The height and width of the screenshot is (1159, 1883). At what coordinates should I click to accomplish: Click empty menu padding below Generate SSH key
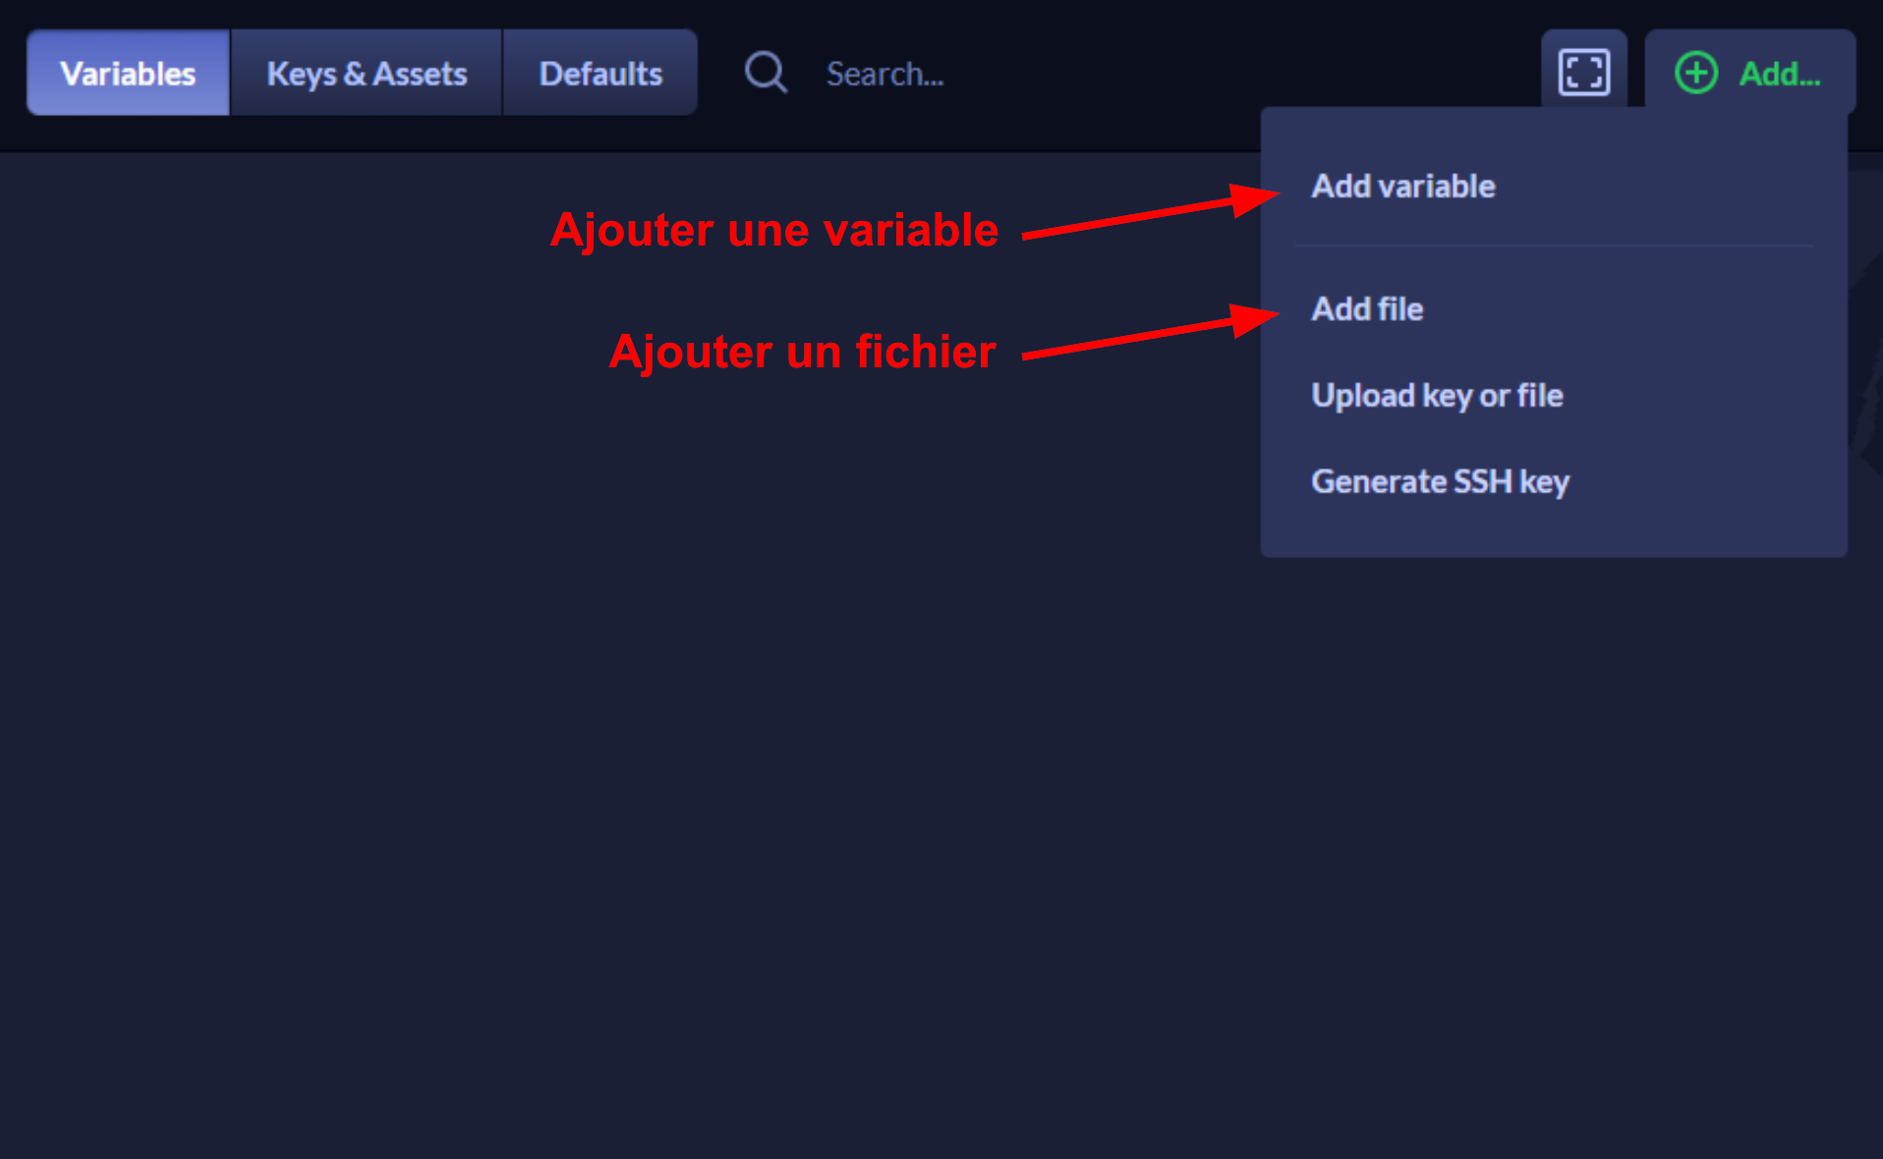click(x=1553, y=532)
